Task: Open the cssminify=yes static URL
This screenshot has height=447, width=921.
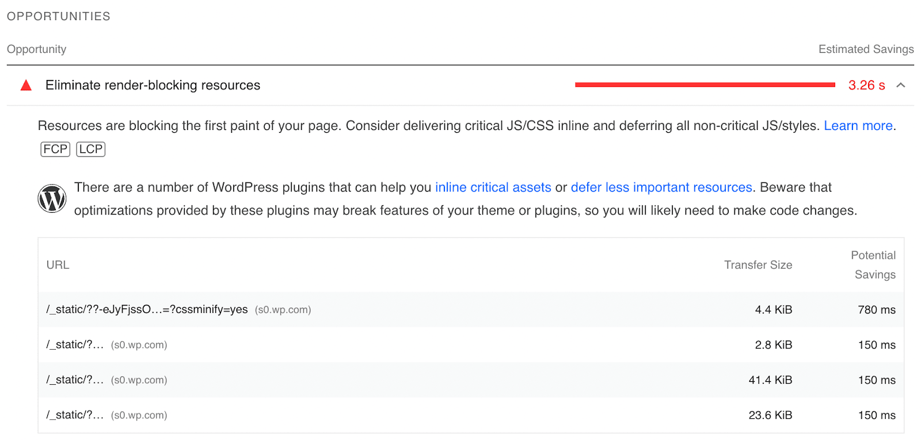Action: click(x=147, y=310)
